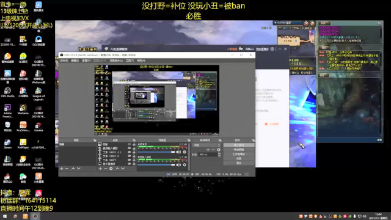Open WeGame desktop shortcut

[23, 110]
